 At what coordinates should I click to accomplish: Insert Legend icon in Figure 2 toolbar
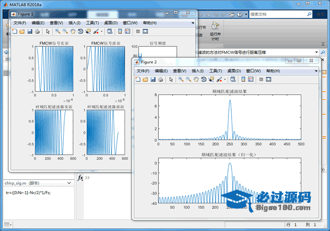[x=251, y=79]
